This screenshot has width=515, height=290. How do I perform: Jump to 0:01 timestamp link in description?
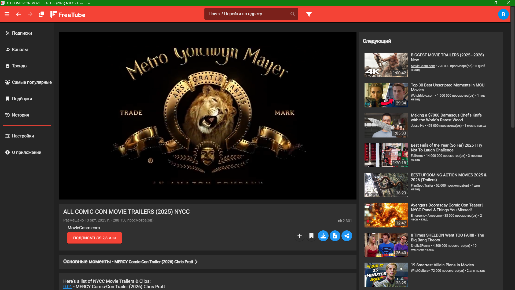click(67, 287)
